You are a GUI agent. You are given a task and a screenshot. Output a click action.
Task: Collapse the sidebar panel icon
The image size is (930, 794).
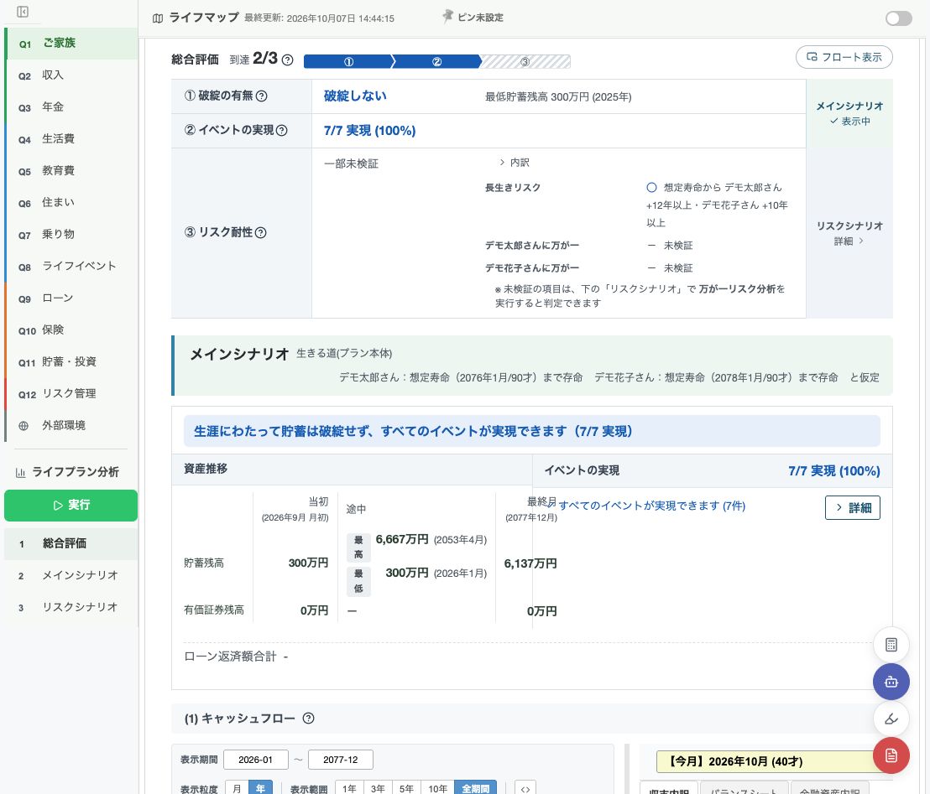point(23,12)
